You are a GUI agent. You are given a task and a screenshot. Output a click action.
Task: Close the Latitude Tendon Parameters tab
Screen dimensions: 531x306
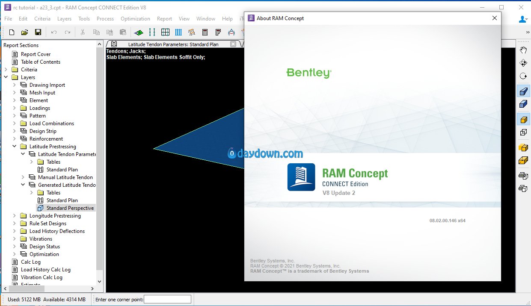click(233, 44)
